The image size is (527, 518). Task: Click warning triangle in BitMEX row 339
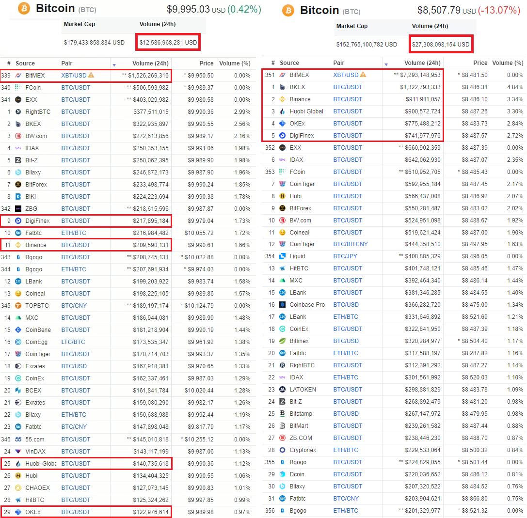coord(91,75)
